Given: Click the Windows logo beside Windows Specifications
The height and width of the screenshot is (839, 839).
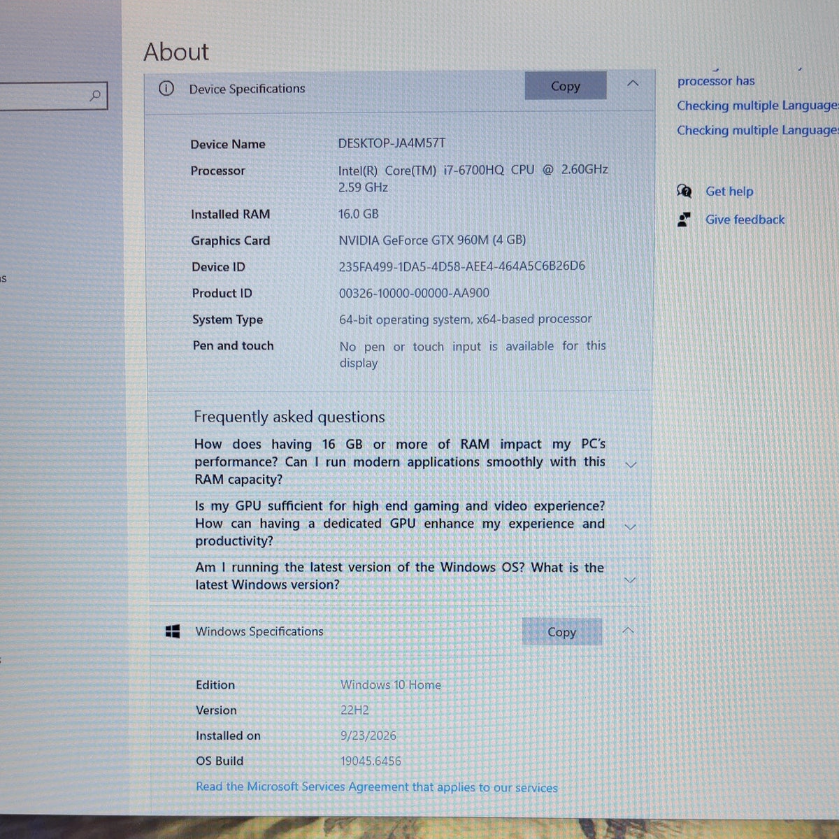Looking at the screenshot, I should [173, 631].
